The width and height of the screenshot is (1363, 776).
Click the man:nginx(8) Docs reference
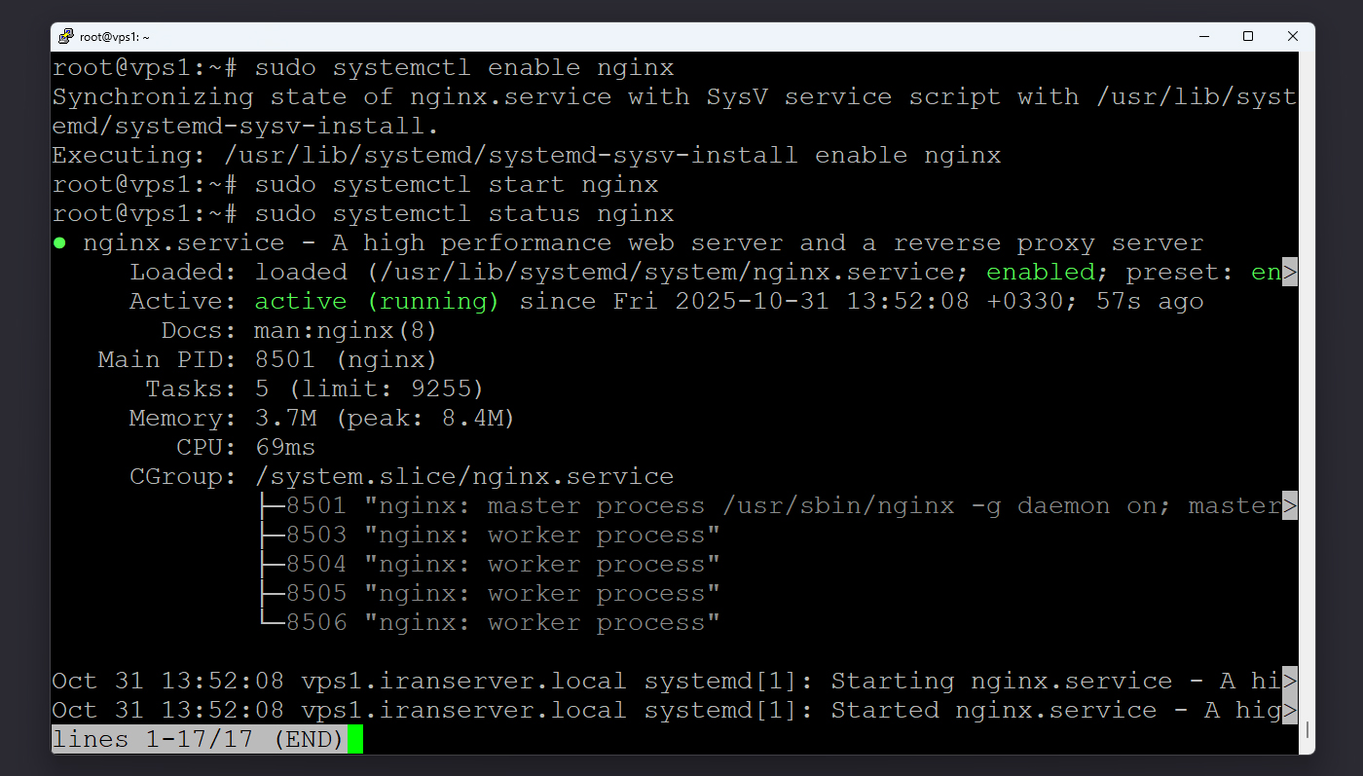point(347,330)
